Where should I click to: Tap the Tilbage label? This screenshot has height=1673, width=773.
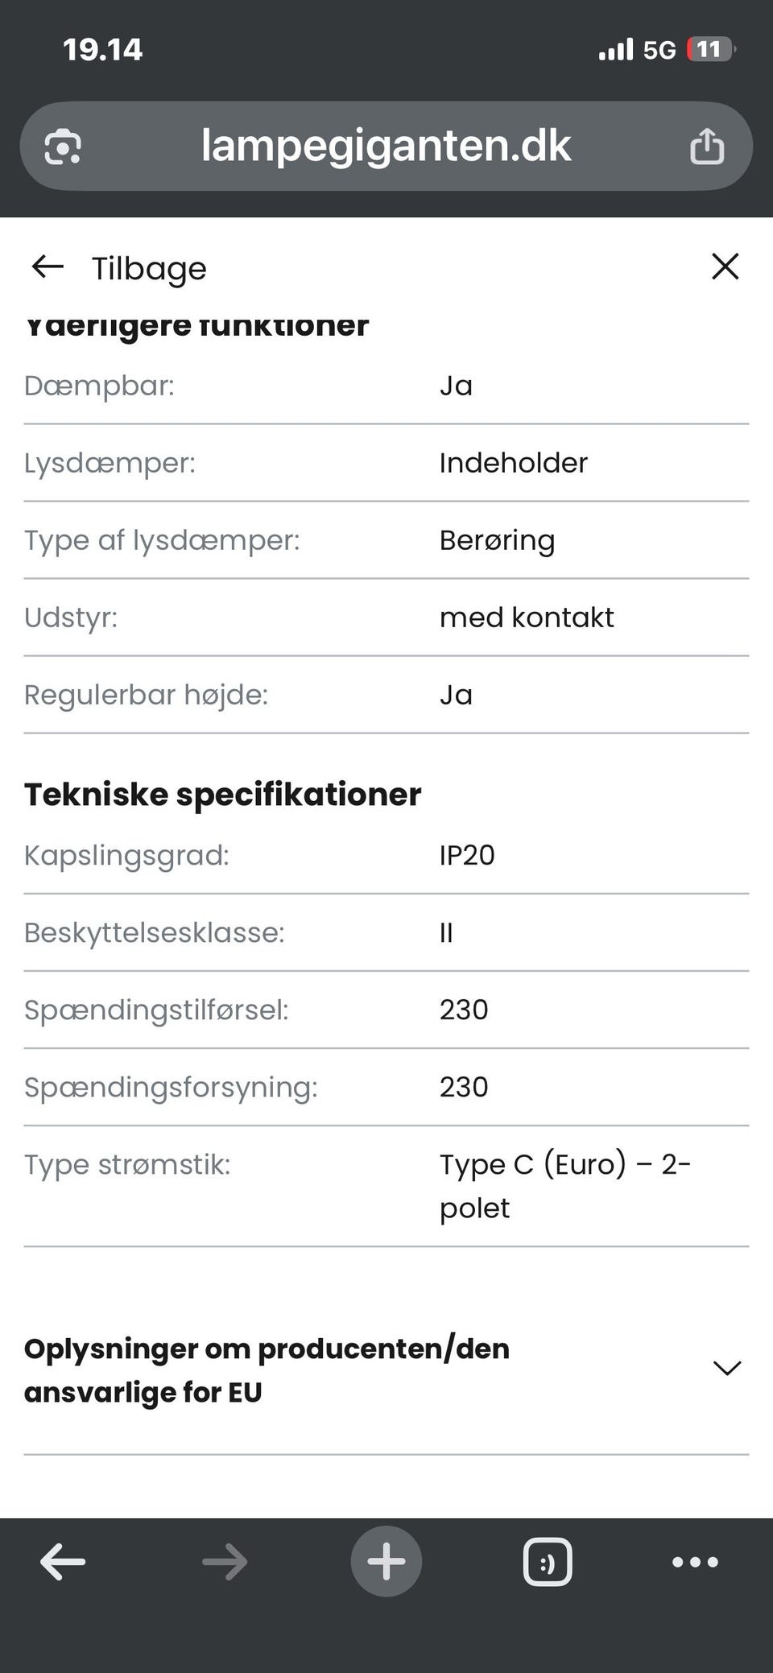pos(149,269)
